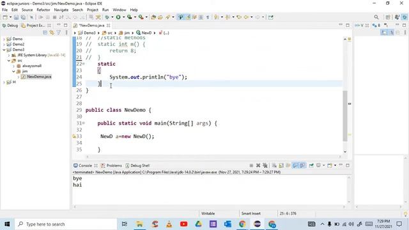Toggle Show Whitespace Characters
Screen dimensions: 409x230
(208, 17)
